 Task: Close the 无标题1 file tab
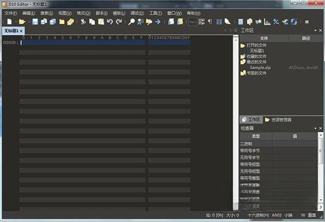pyautogui.click(x=21, y=31)
